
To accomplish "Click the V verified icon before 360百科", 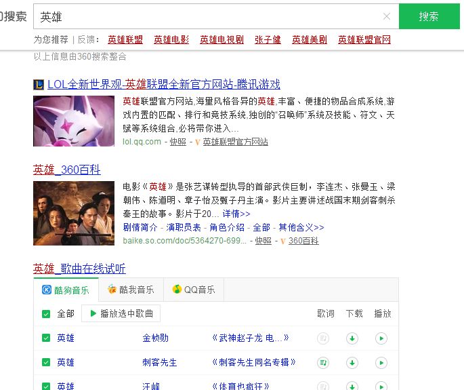I will pyautogui.click(x=283, y=241).
